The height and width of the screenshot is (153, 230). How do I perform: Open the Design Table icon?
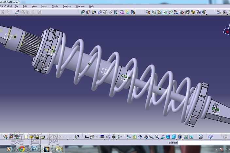click(x=102, y=137)
